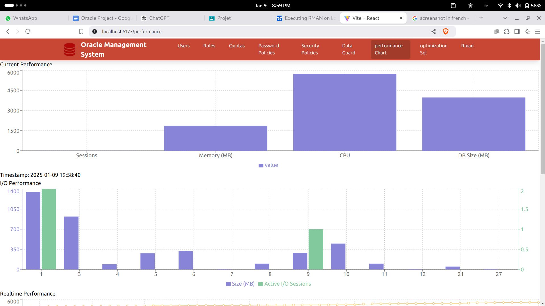Open the page share options
The height and width of the screenshot is (306, 545).
tap(433, 31)
